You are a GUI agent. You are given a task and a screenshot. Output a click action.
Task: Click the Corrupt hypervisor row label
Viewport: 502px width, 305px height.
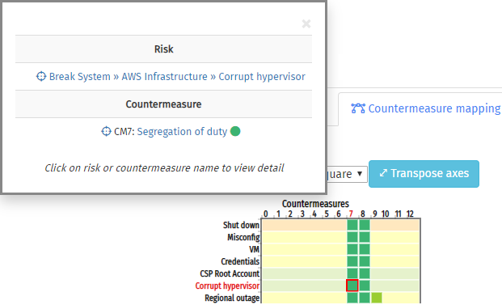click(x=227, y=286)
